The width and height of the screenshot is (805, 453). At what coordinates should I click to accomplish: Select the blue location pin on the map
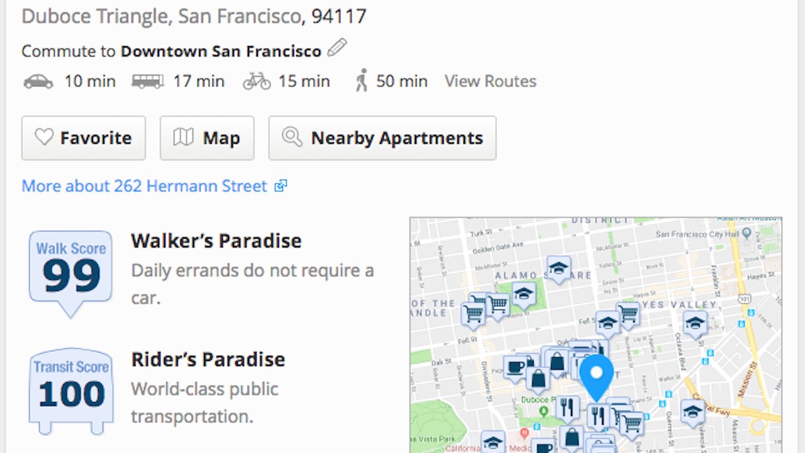coord(596,375)
